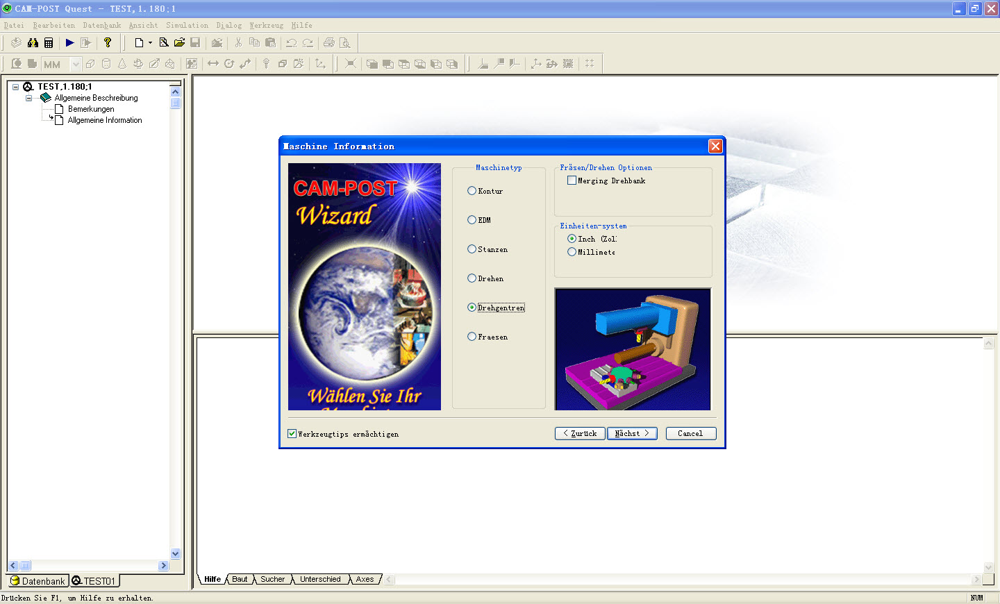This screenshot has height=604, width=1000.
Task: Click the Nächst button
Action: pos(632,433)
